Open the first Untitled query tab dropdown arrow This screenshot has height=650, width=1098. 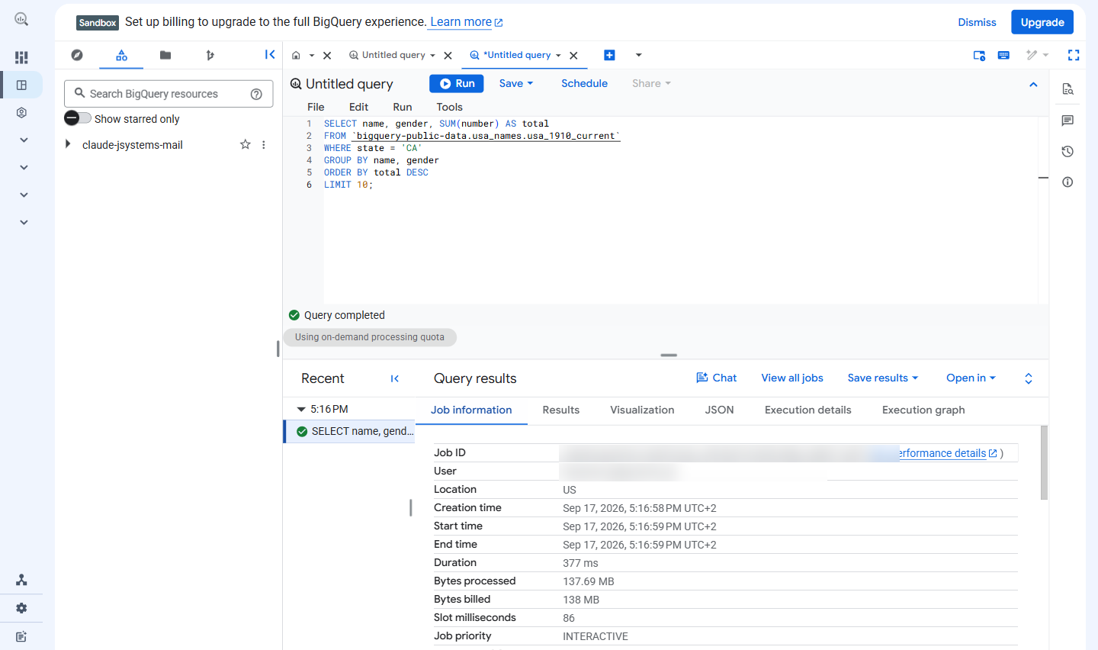432,55
